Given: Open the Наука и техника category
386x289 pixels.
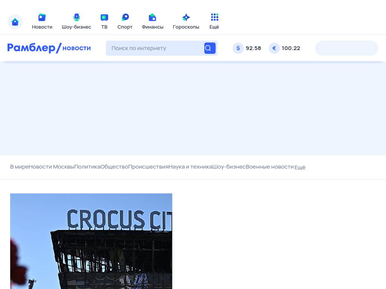Looking at the screenshot, I should tap(190, 167).
